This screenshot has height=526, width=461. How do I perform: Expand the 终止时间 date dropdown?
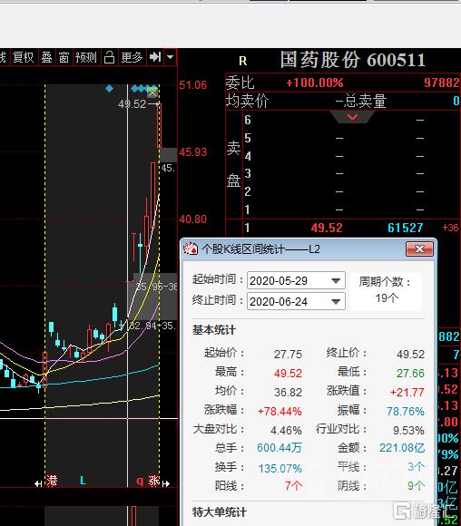336,302
